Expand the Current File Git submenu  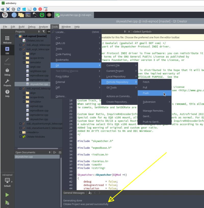[x=119, y=65]
